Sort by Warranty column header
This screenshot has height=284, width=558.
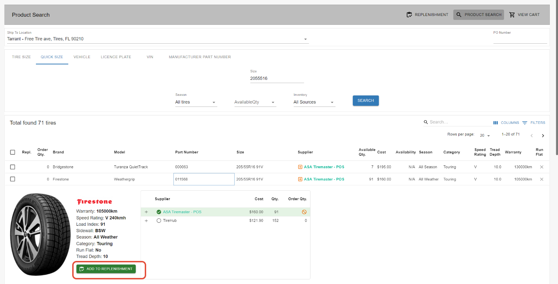pyautogui.click(x=513, y=152)
